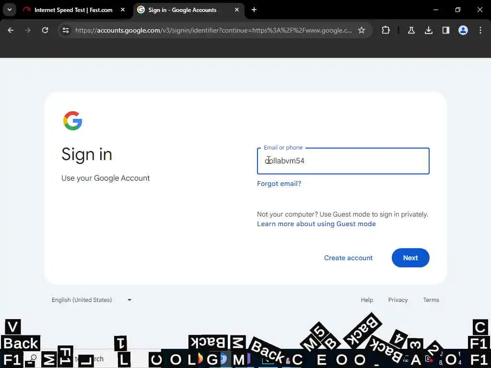Screen dimensions: 491x368
Task: Open a new tab with plus button
Action: coord(254,10)
